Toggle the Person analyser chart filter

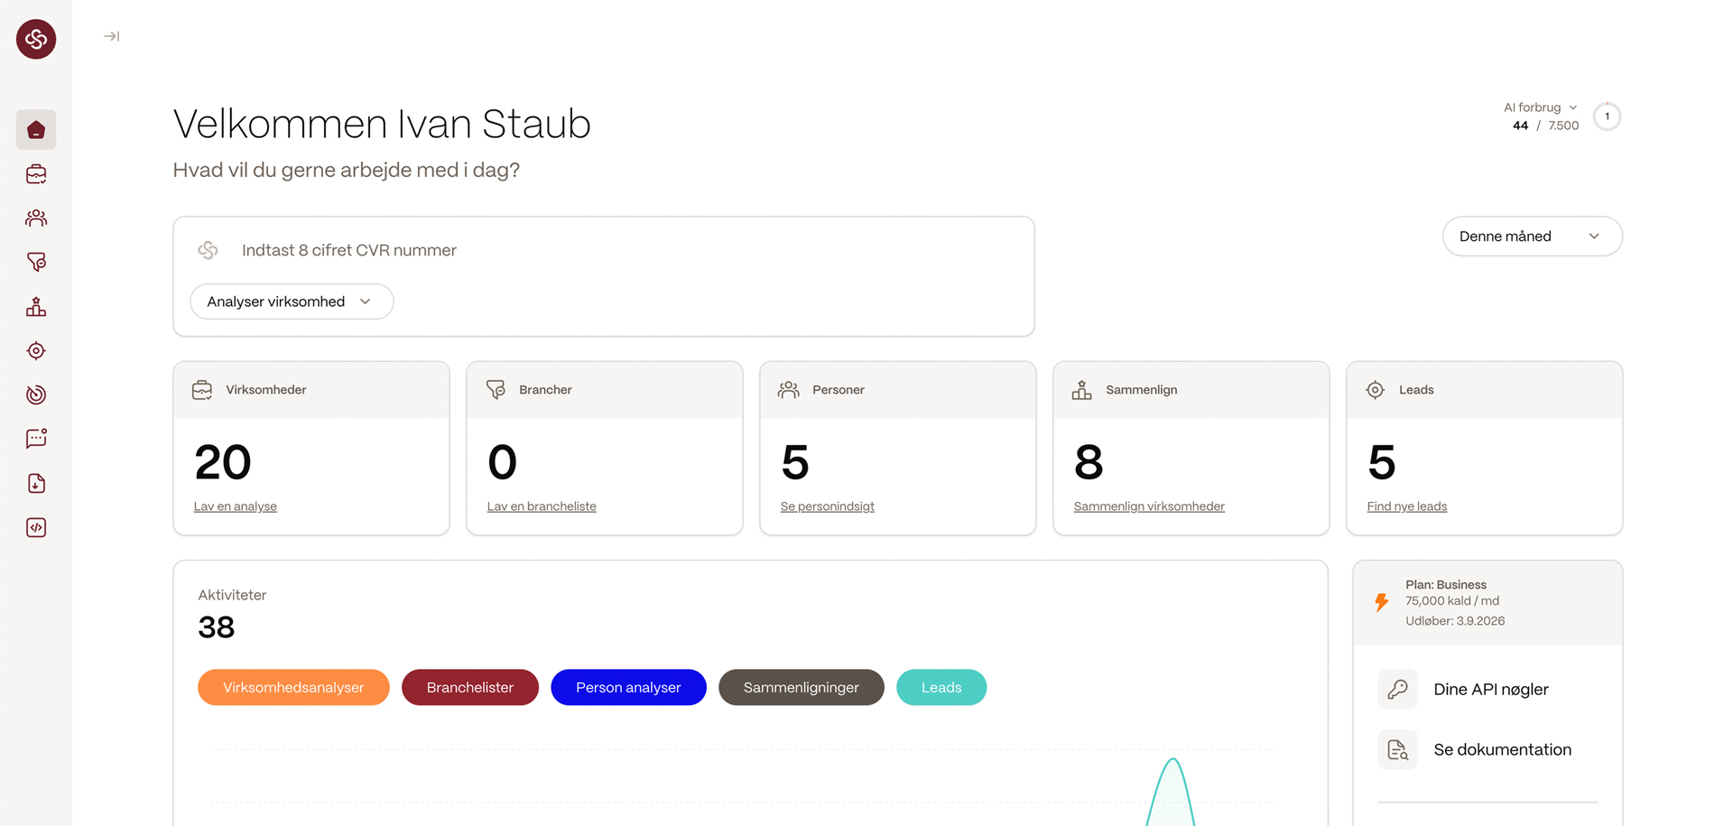(628, 687)
